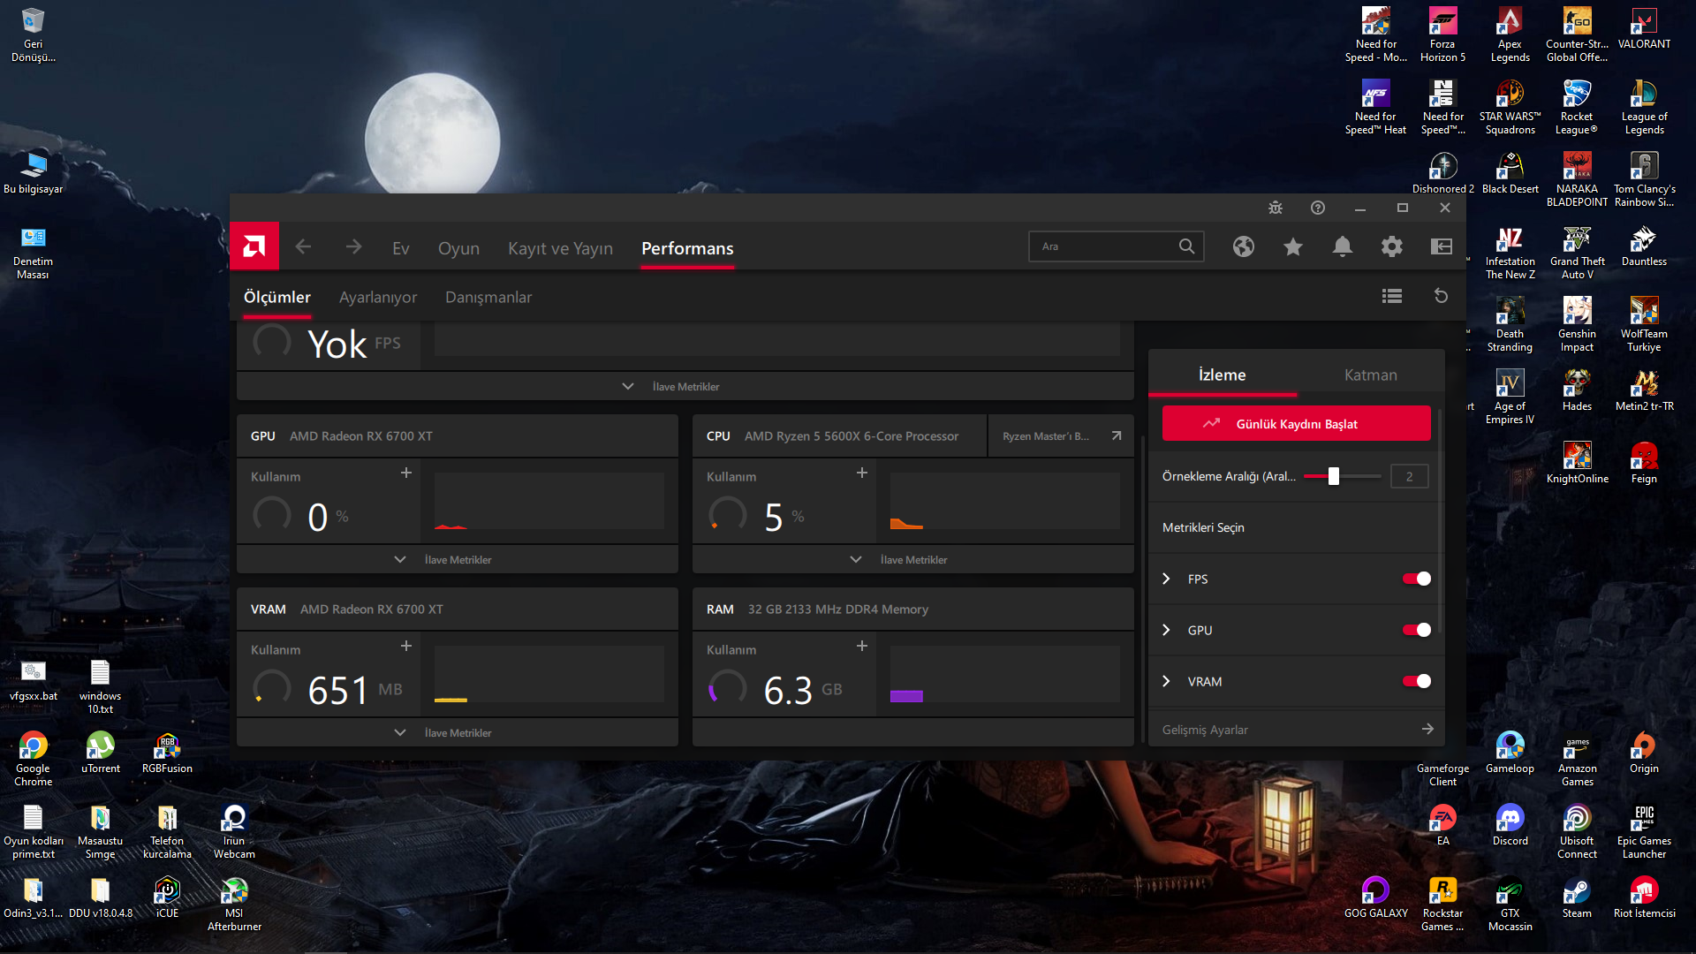Select the Ölçümler sub-tab
Image resolution: width=1696 pixels, height=954 pixels.
click(277, 297)
